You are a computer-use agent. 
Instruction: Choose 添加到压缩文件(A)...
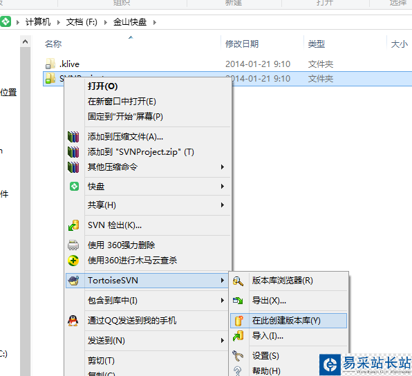125,137
